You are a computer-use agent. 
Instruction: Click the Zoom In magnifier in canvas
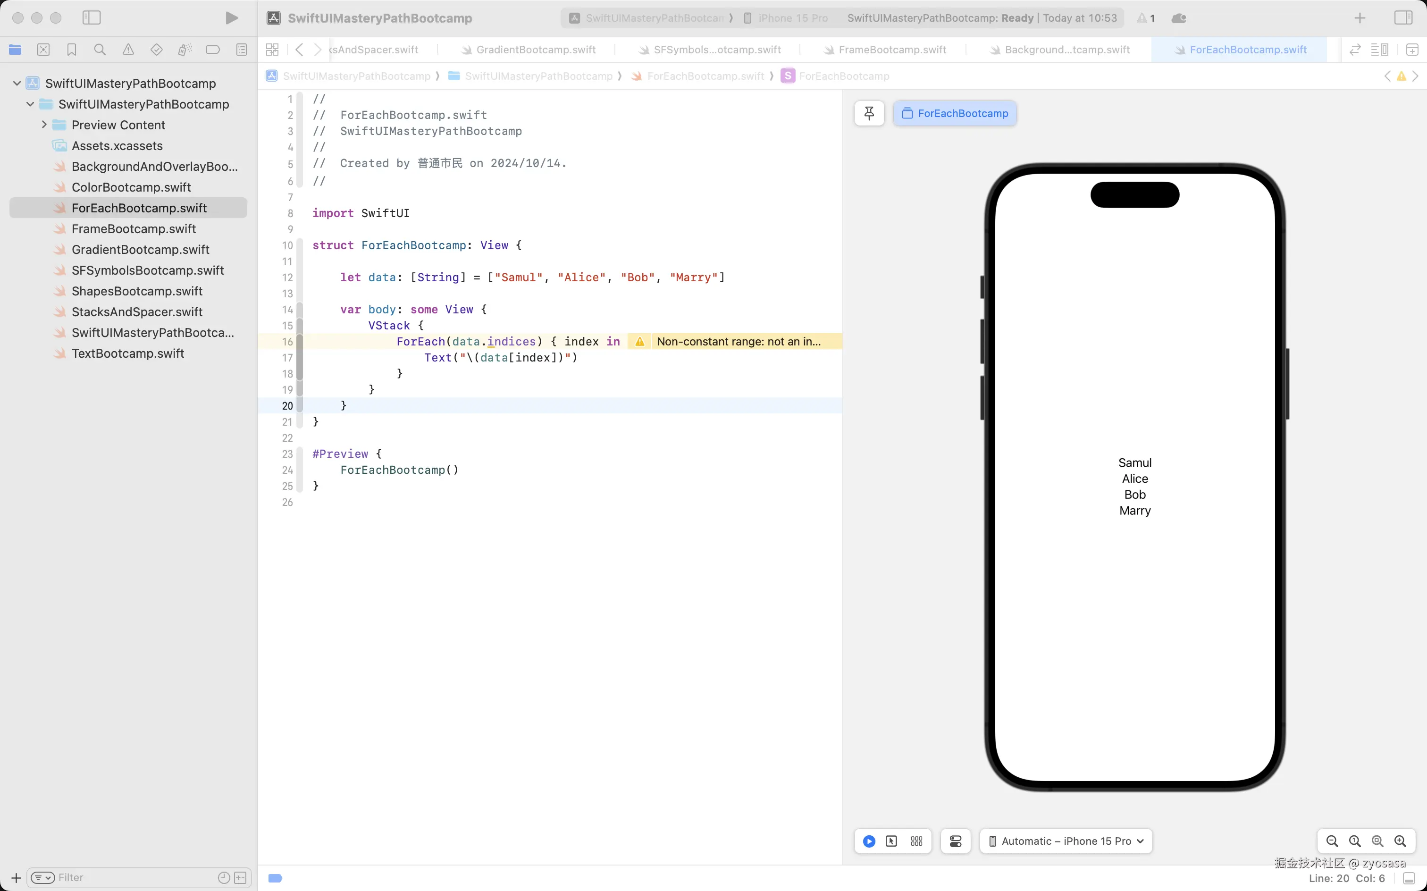[x=1400, y=841]
